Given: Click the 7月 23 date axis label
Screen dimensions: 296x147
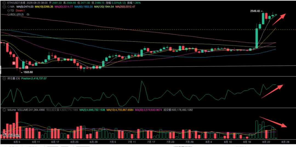Looking at the screenshot, I should click(170, 142).
